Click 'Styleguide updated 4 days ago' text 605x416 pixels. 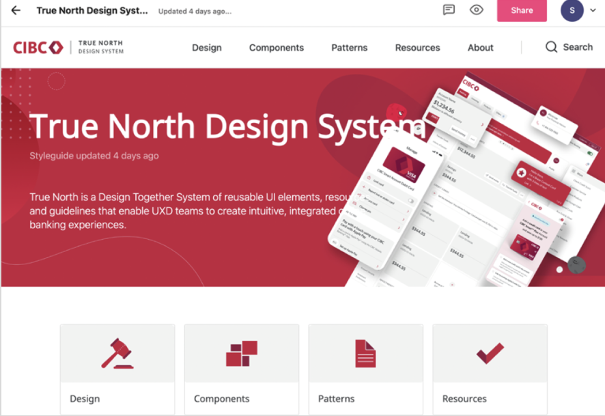94,156
